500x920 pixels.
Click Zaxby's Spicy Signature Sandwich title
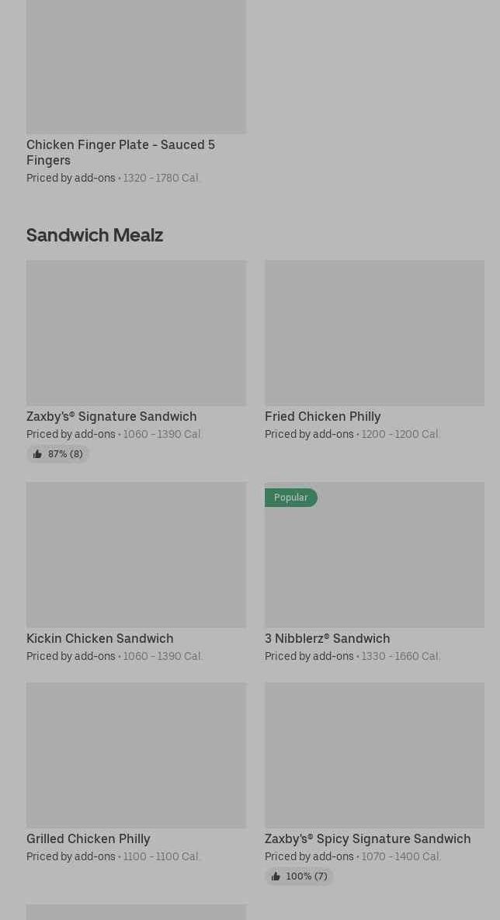368,839
